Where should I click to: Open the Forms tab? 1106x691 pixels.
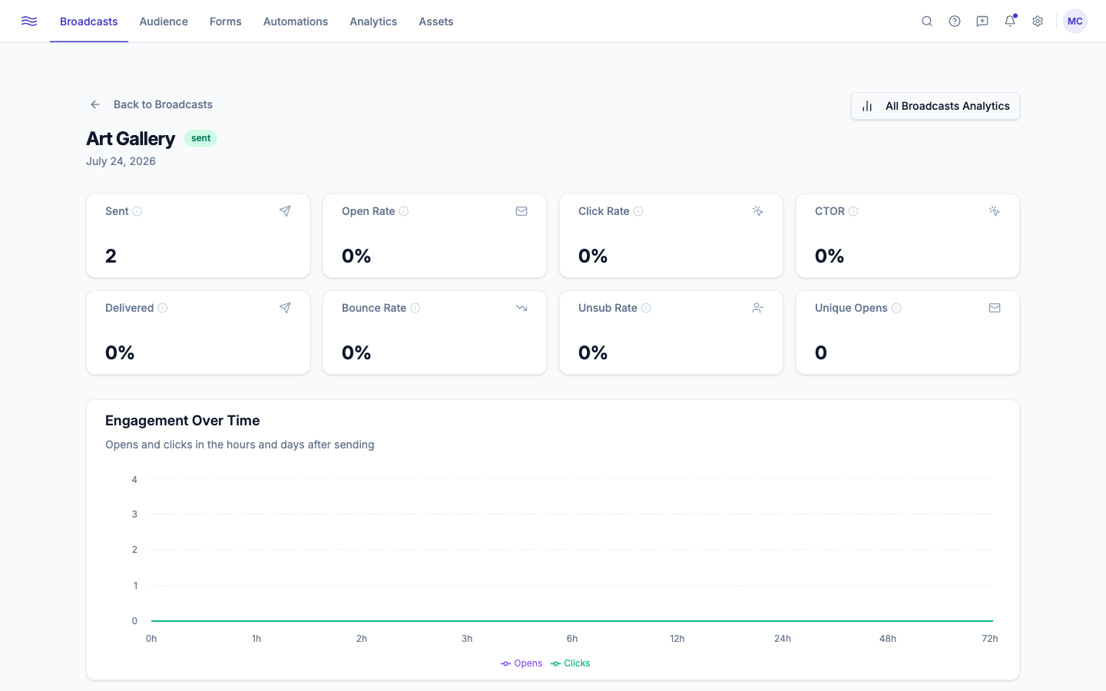point(226,21)
